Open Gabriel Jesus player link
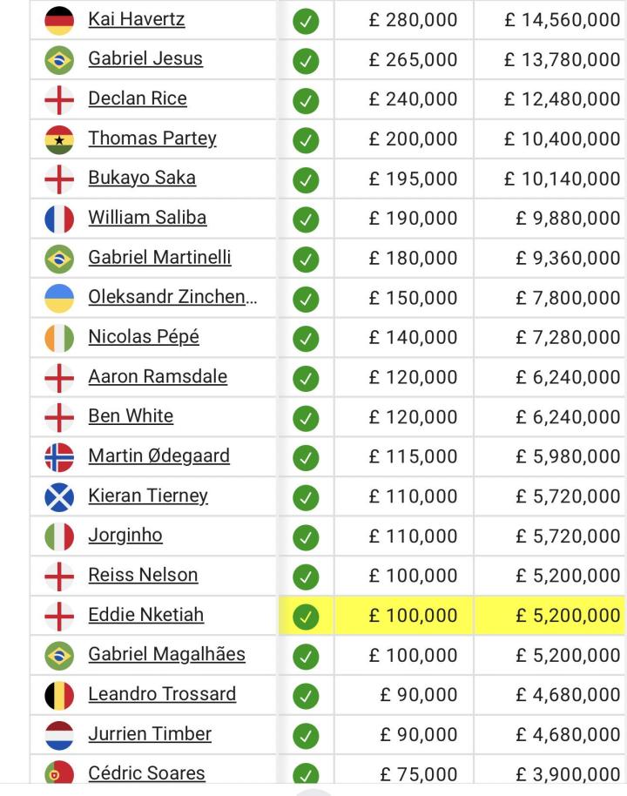 pos(145,59)
